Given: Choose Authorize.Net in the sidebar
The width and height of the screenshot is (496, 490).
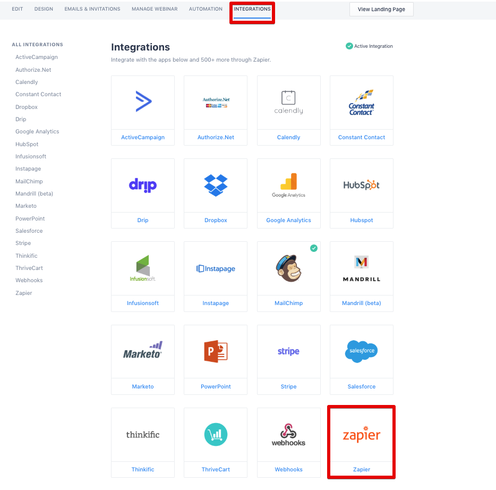Looking at the screenshot, I should 33,70.
